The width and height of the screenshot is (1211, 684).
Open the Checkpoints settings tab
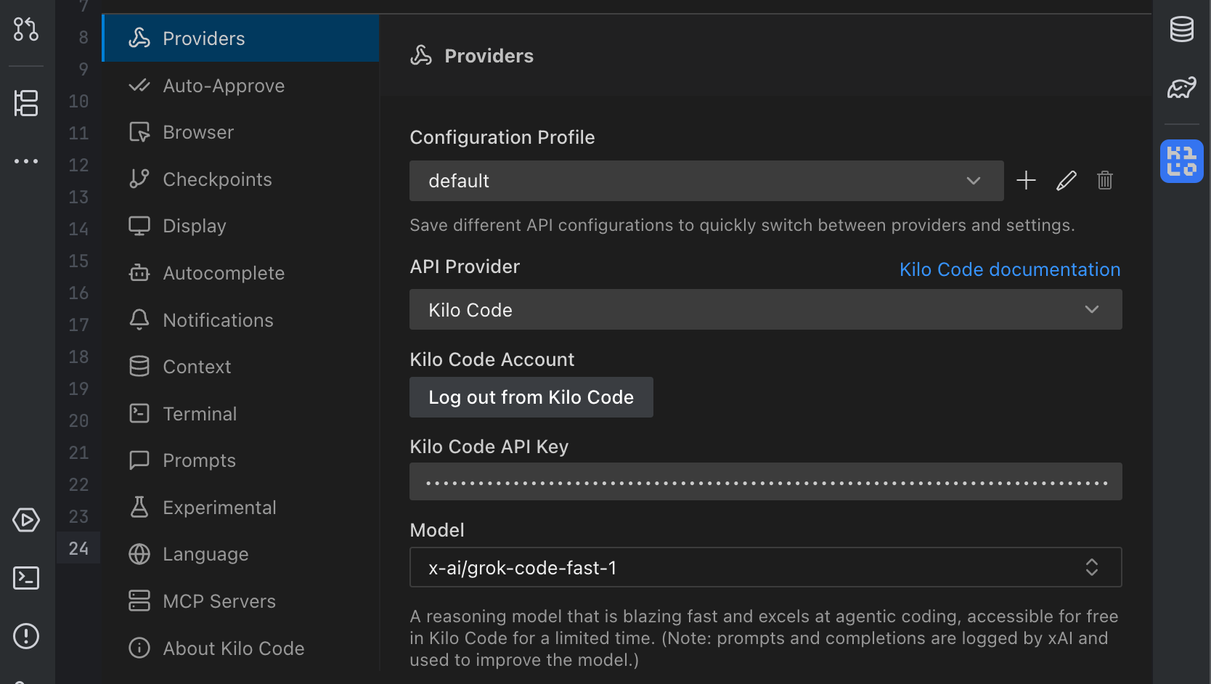pos(241,179)
